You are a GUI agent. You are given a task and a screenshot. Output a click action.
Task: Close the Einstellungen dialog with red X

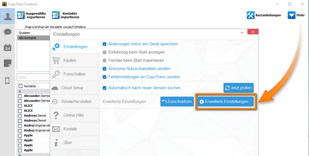click(x=253, y=32)
